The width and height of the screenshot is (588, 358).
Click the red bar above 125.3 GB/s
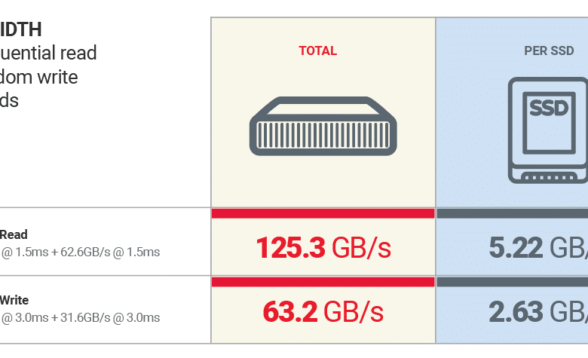tap(323, 214)
